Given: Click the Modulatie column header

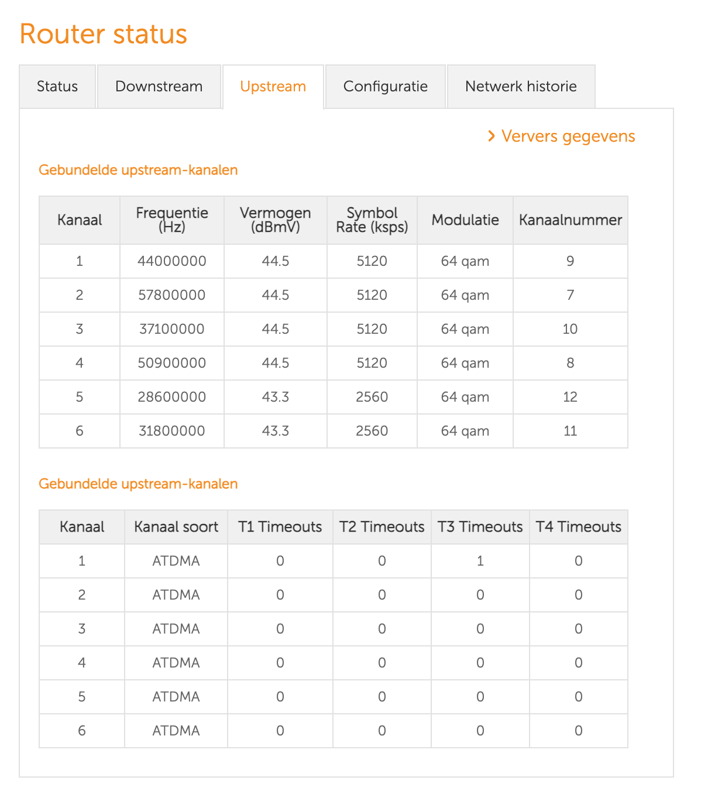Looking at the screenshot, I should point(465,220).
